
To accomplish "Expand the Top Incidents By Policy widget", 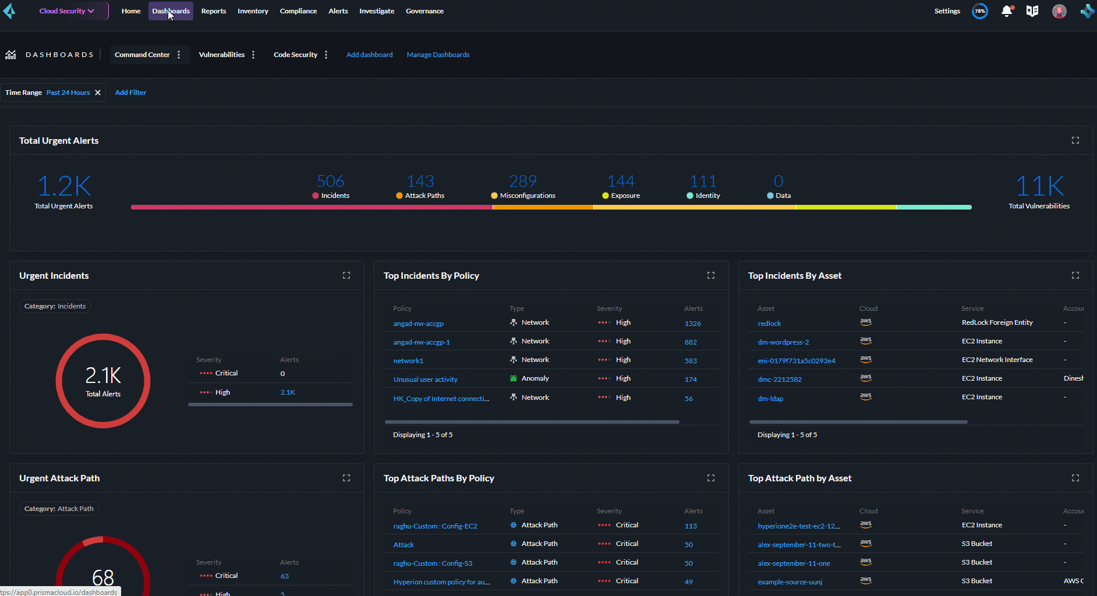I will tap(711, 275).
